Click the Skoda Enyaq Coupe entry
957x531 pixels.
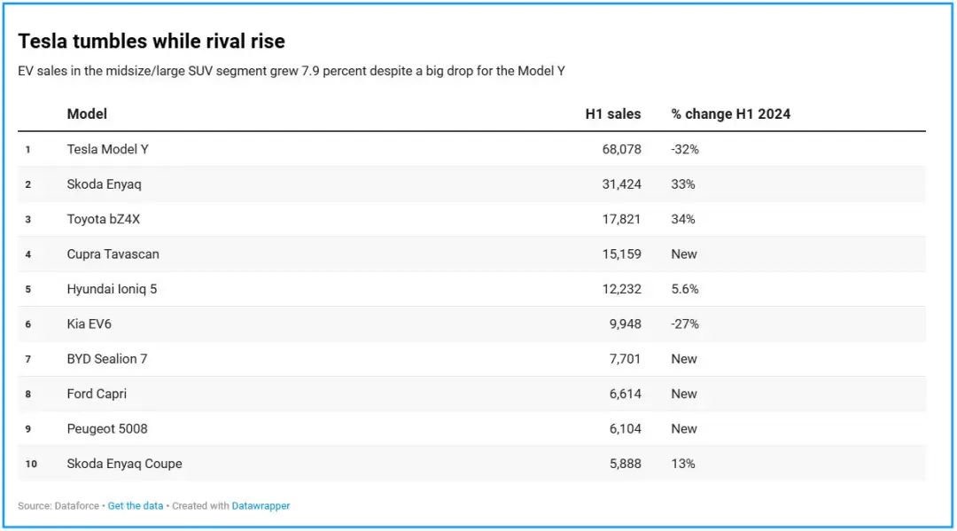click(x=124, y=464)
